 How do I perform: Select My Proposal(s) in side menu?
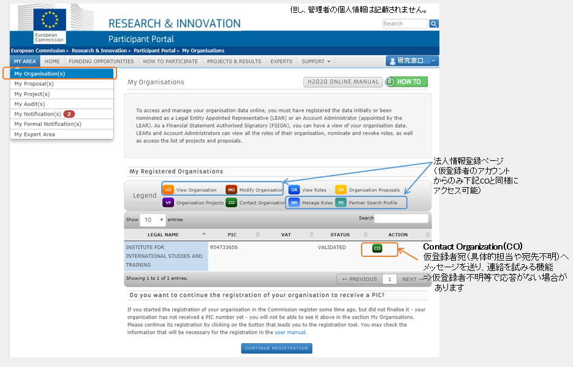(x=62, y=84)
